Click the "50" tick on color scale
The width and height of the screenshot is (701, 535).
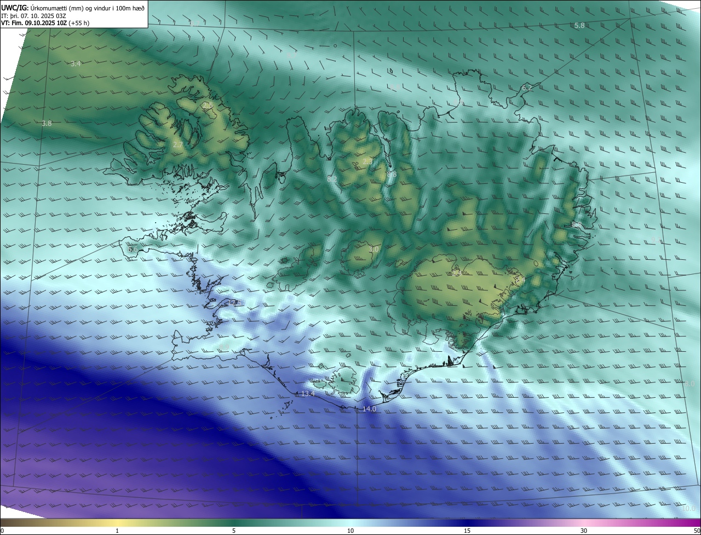click(697, 531)
